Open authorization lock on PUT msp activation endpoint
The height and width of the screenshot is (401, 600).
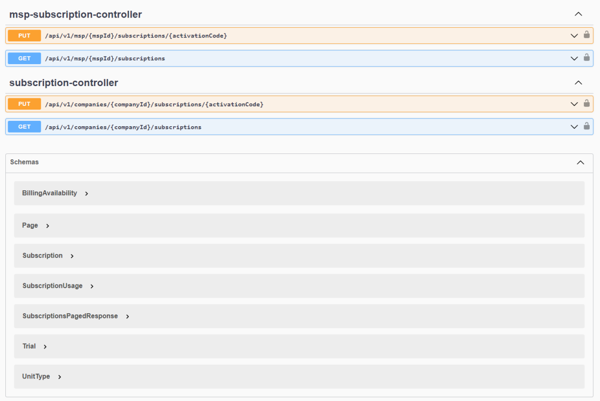tap(586, 35)
